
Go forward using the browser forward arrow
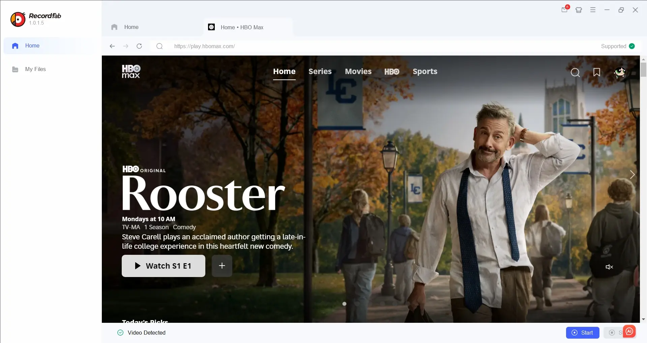pyautogui.click(x=126, y=46)
